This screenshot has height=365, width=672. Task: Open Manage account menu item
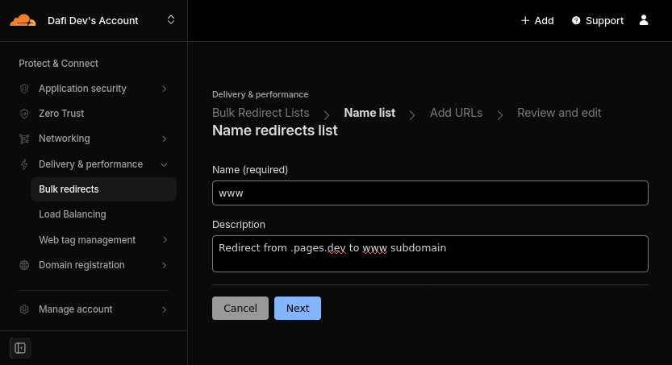point(76,309)
